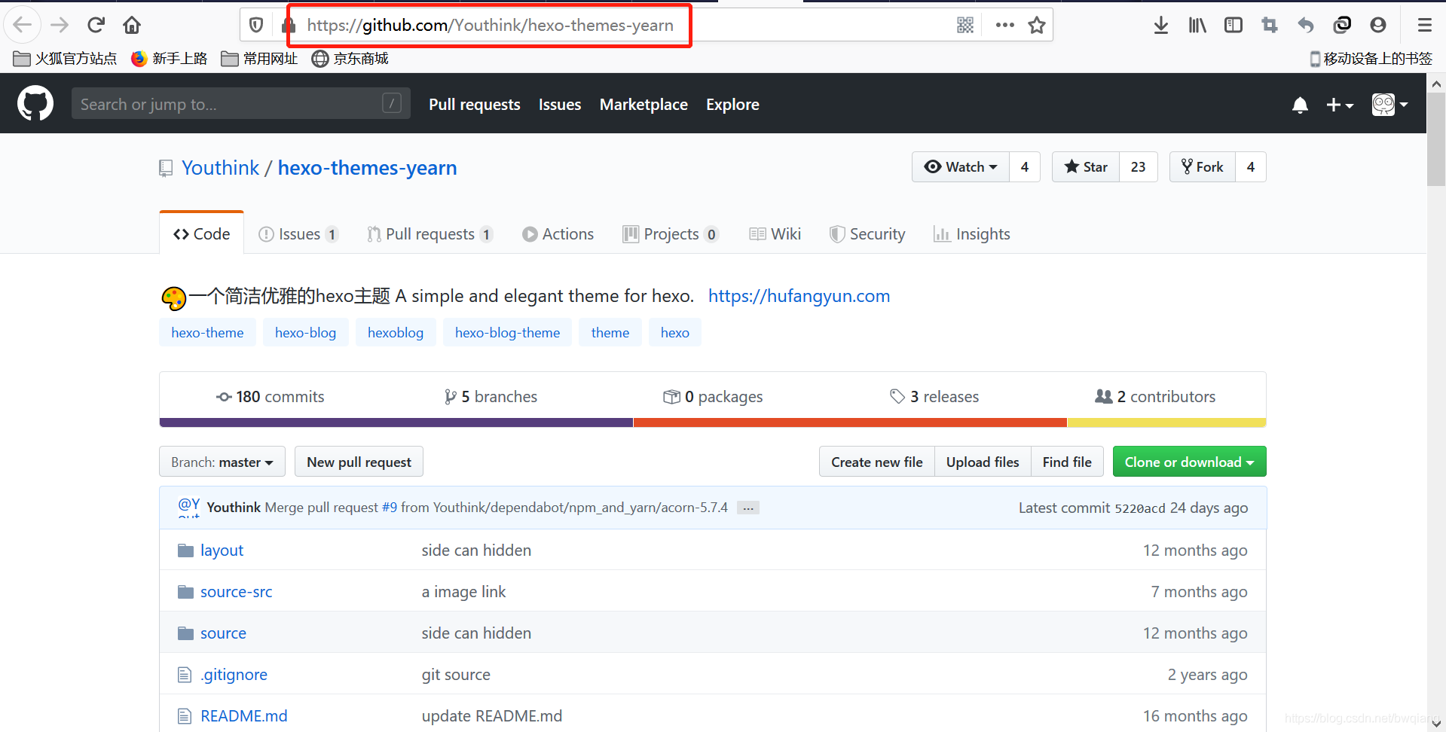
Task: Click Explore in GitHub header
Action: pyautogui.click(x=732, y=105)
